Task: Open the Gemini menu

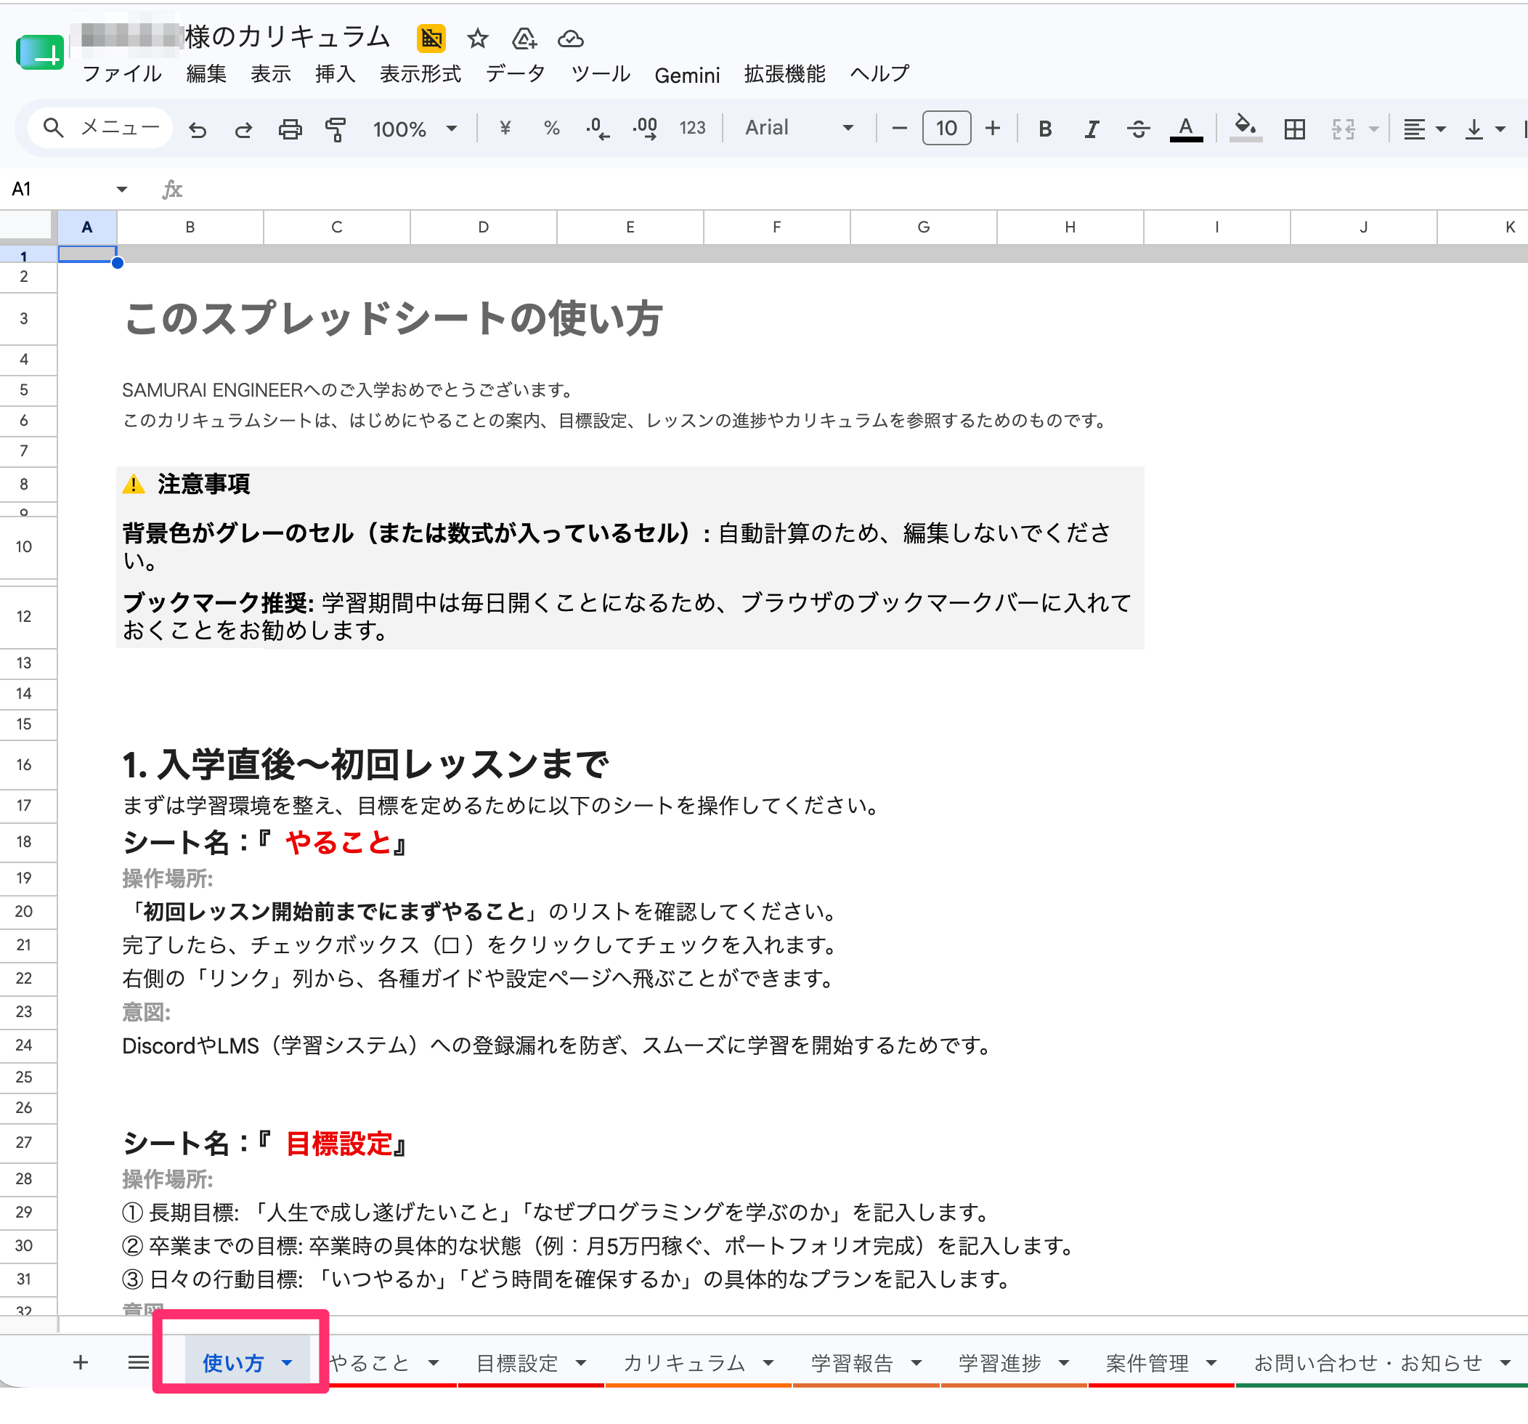Action: [x=687, y=76]
